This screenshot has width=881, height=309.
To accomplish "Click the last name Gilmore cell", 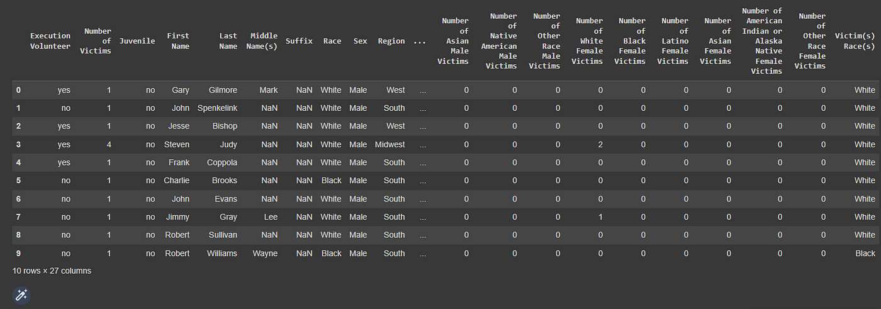I will click(x=223, y=90).
